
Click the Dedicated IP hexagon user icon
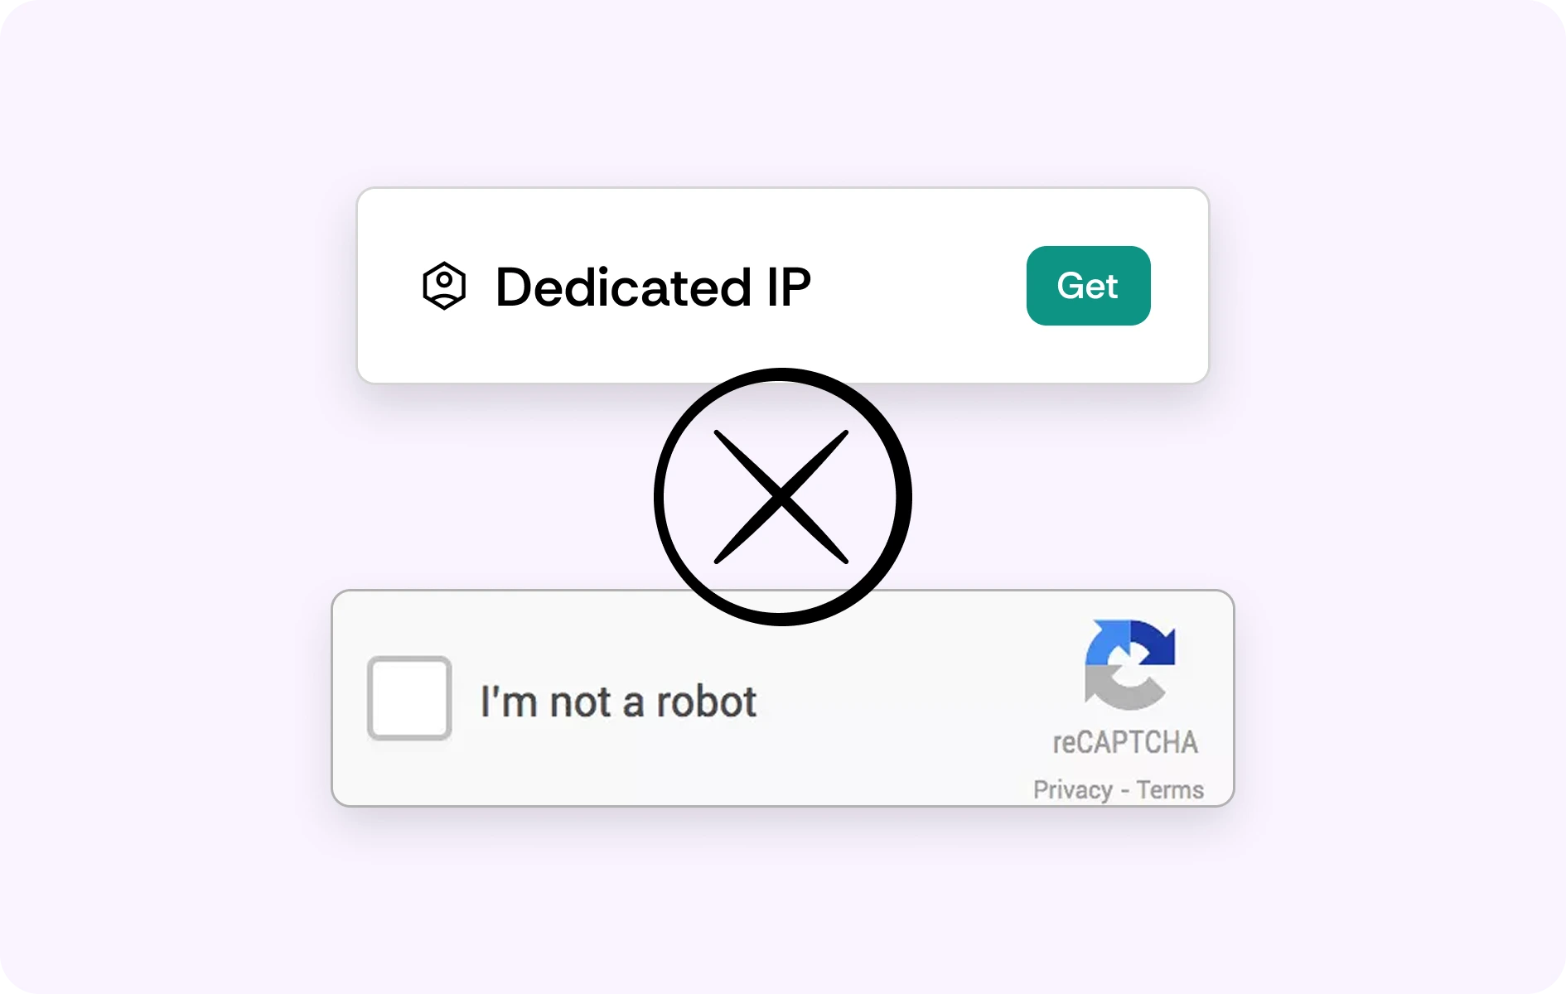pyautogui.click(x=444, y=286)
